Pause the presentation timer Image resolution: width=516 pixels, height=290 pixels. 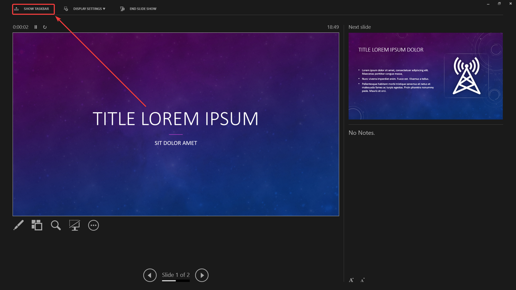(x=36, y=27)
